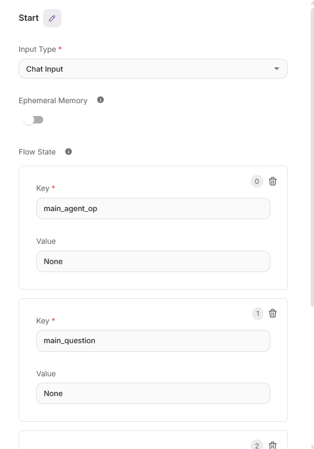The height and width of the screenshot is (449, 314).
Task: Click the index badge 2 at bottom
Action: [x=256, y=445]
